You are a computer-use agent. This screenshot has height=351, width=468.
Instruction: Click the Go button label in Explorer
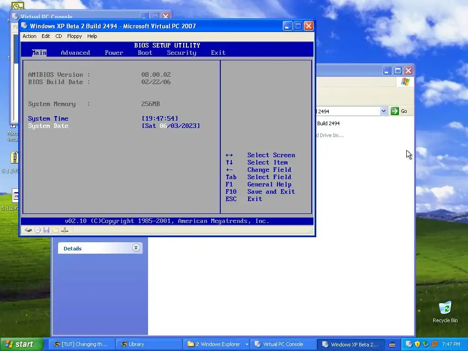click(x=404, y=111)
